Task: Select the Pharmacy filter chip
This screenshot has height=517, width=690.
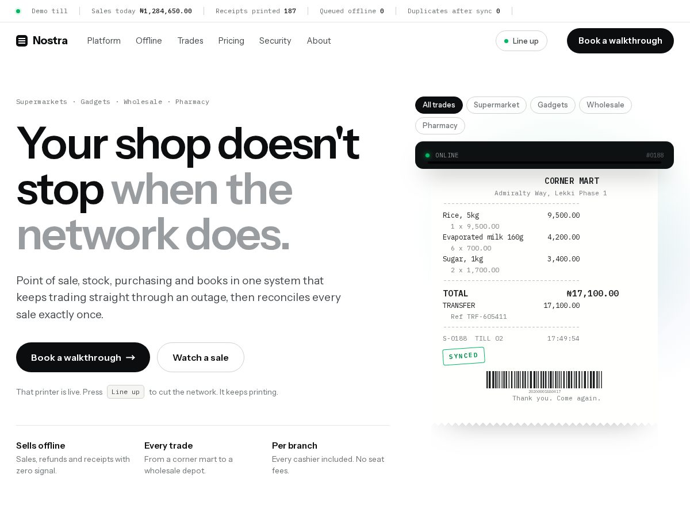Action: point(440,126)
